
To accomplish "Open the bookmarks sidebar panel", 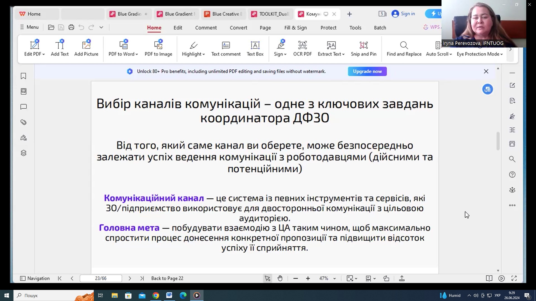I will (x=23, y=76).
